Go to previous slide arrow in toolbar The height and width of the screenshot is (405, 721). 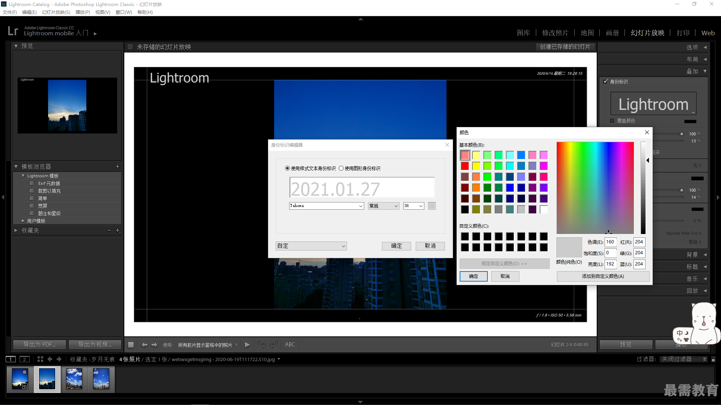[x=144, y=345]
